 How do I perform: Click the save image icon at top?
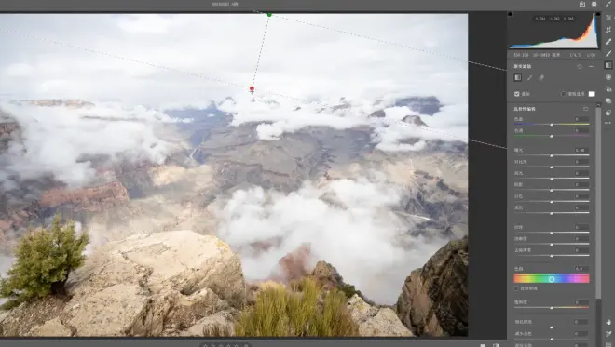pos(582,4)
